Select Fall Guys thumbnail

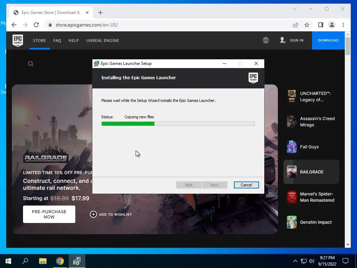pyautogui.click(x=292, y=147)
